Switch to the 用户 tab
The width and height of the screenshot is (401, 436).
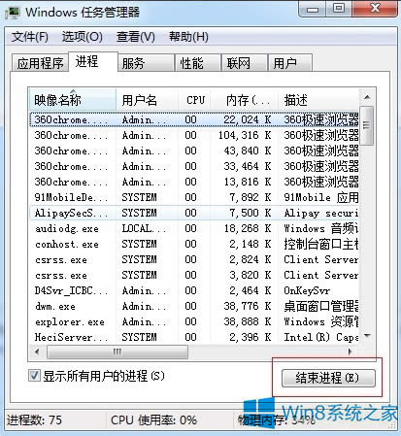coord(290,63)
